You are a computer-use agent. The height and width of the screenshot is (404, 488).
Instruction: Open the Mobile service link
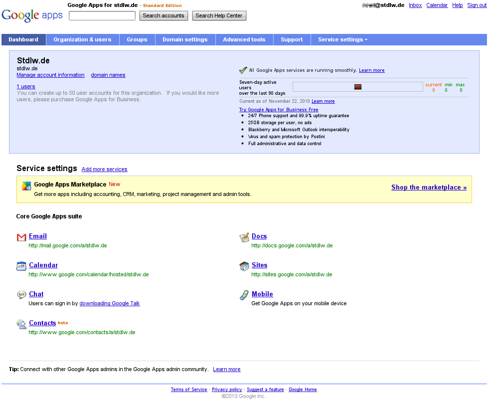262,294
